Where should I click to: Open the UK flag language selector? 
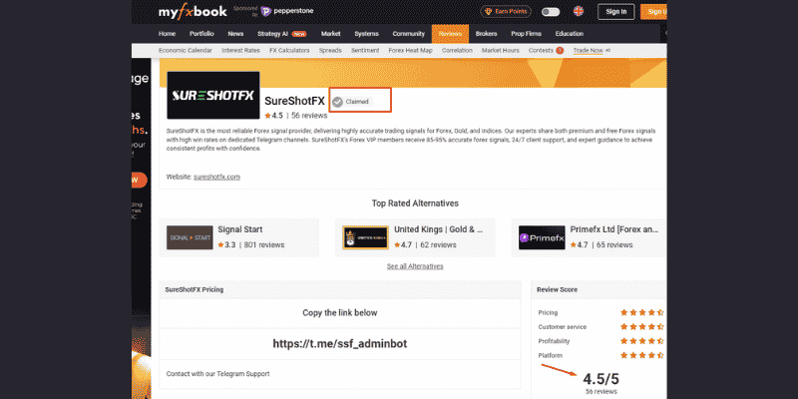(x=579, y=11)
